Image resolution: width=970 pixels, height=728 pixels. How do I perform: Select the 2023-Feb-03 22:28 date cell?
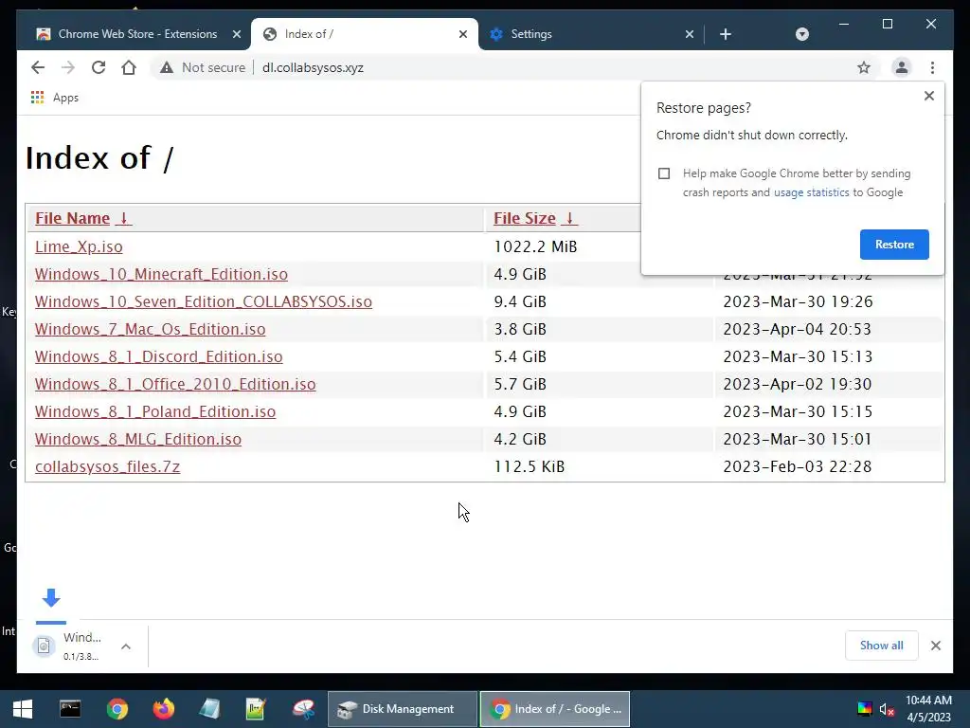797,466
